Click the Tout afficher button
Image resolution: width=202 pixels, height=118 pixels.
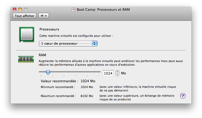click(x=24, y=16)
